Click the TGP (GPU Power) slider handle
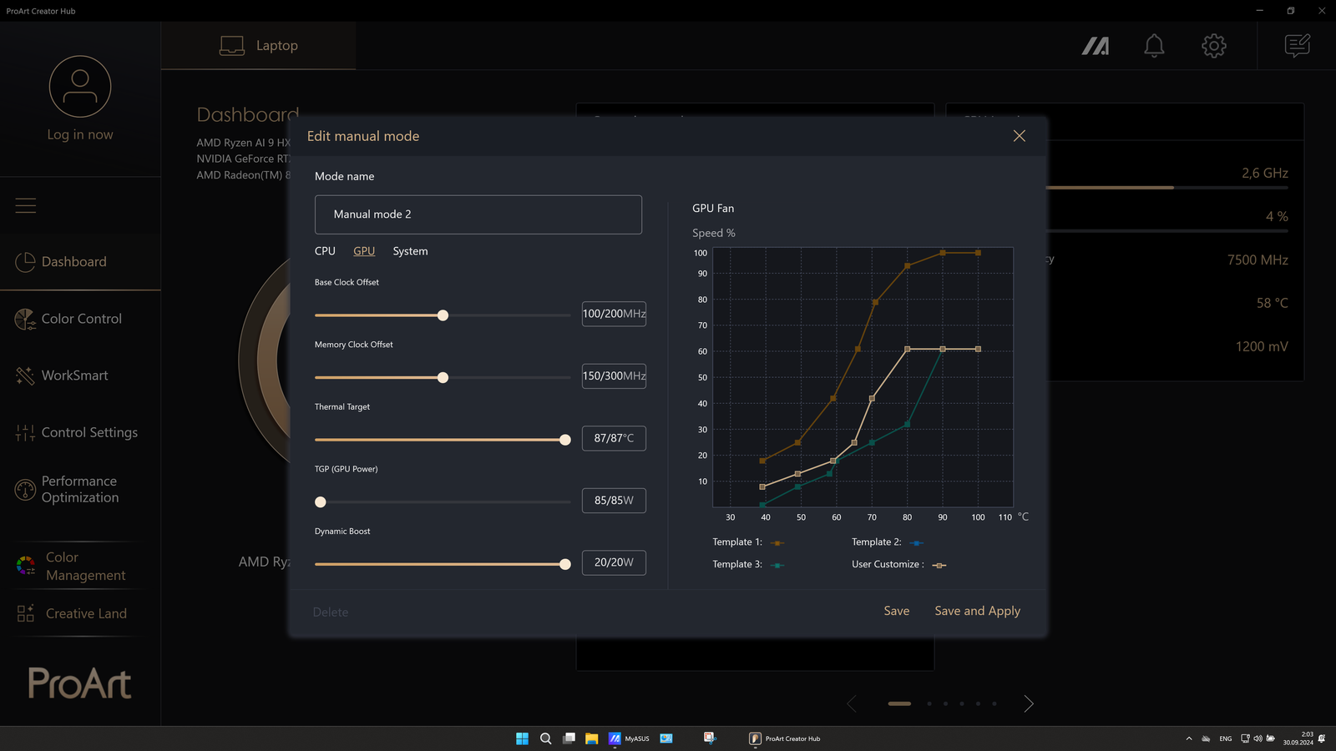 coord(321,502)
